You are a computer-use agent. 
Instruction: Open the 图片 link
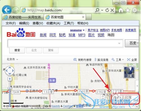click(x=91, y=35)
